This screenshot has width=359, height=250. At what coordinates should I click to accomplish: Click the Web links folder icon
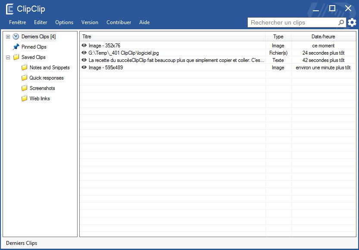pos(24,98)
